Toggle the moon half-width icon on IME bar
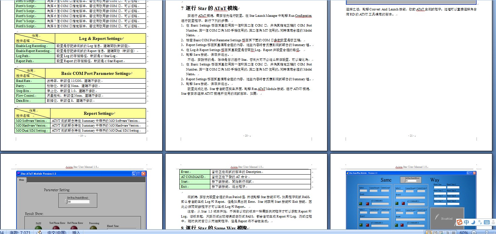496x234 pixels. click(x=473, y=222)
